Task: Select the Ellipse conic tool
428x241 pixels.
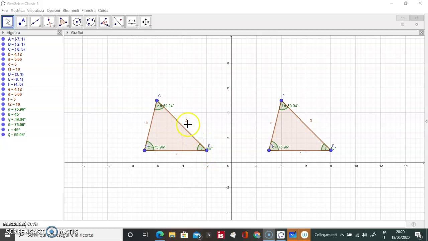Action: [90, 22]
